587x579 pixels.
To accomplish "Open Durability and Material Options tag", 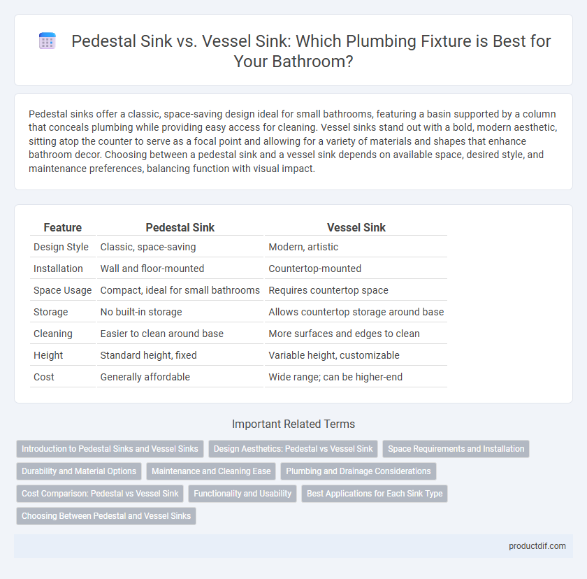I will pos(79,471).
